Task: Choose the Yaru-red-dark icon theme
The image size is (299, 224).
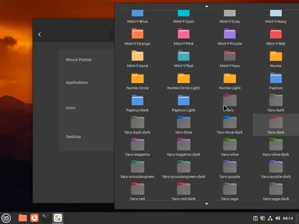Action: pos(183,191)
